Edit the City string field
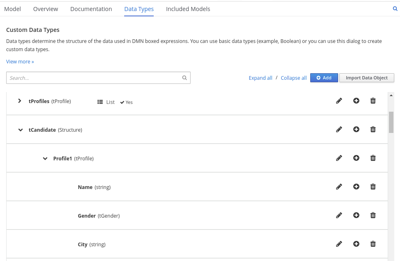Viewport: 400px width, 261px height. 339,244
